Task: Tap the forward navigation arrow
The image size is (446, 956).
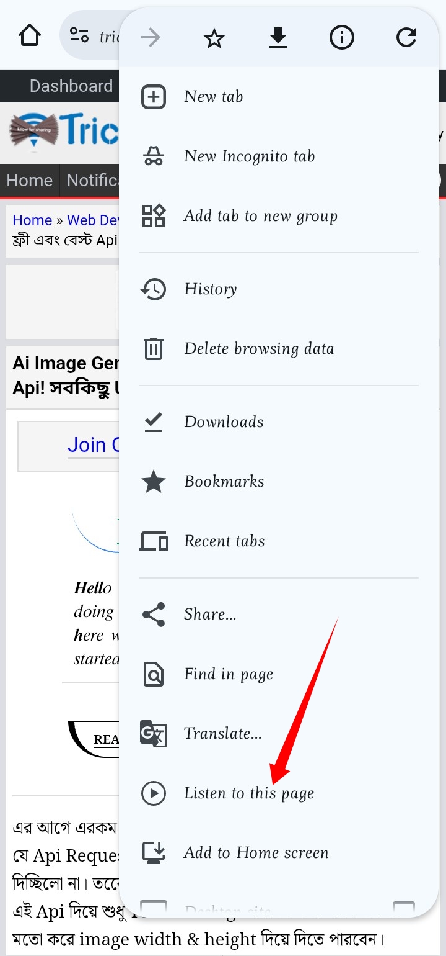Action: point(151,38)
